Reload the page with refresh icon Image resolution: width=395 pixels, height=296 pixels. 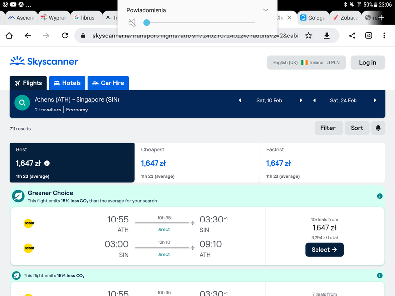coord(65,36)
